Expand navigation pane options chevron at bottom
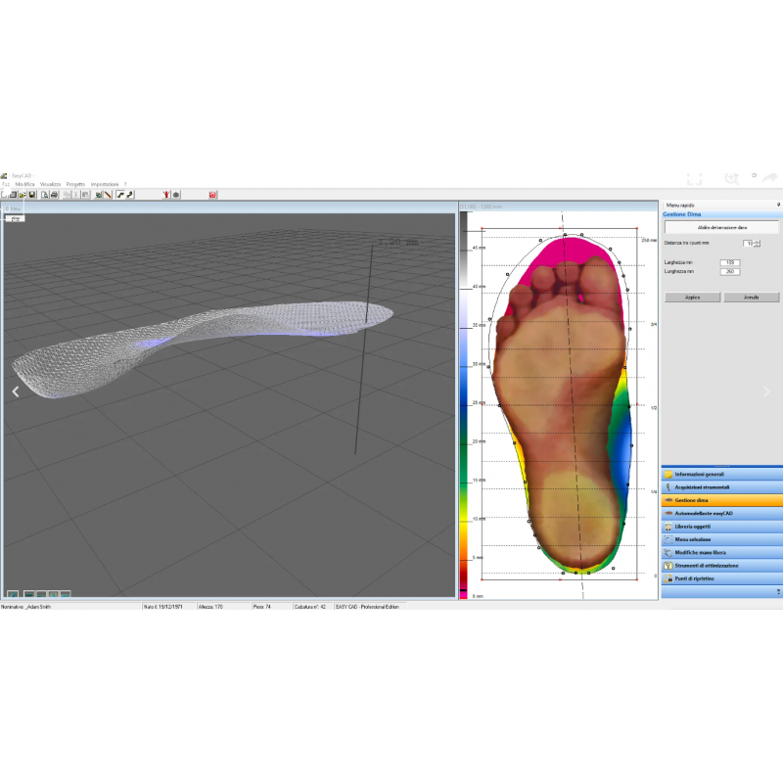Viewport: 783px width, 783px height. [x=778, y=592]
